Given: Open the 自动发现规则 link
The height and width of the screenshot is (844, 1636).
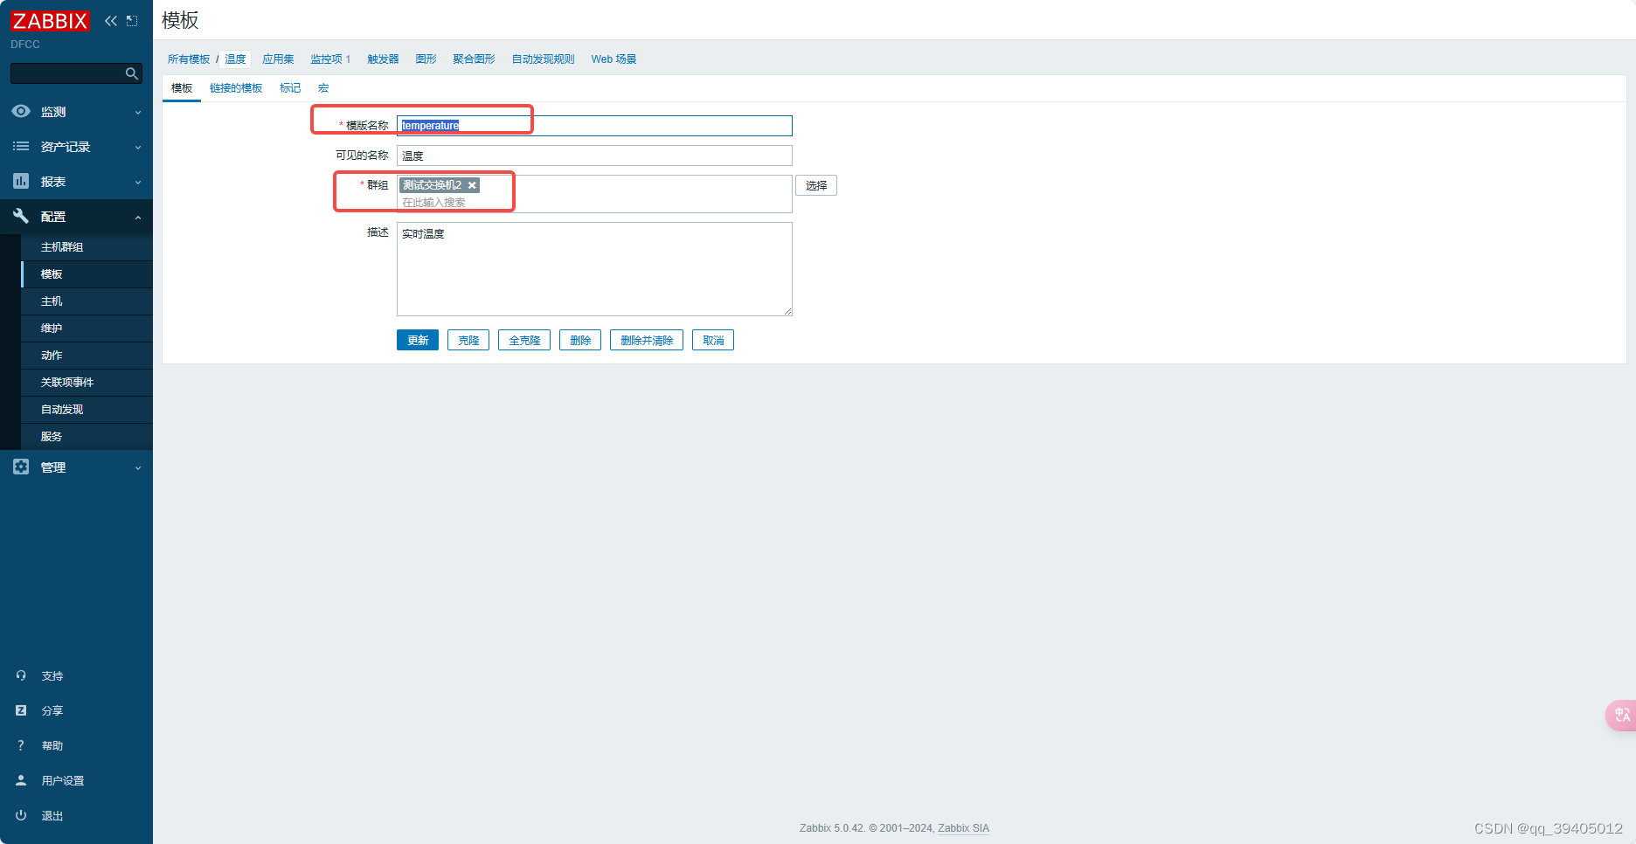Looking at the screenshot, I should point(543,59).
